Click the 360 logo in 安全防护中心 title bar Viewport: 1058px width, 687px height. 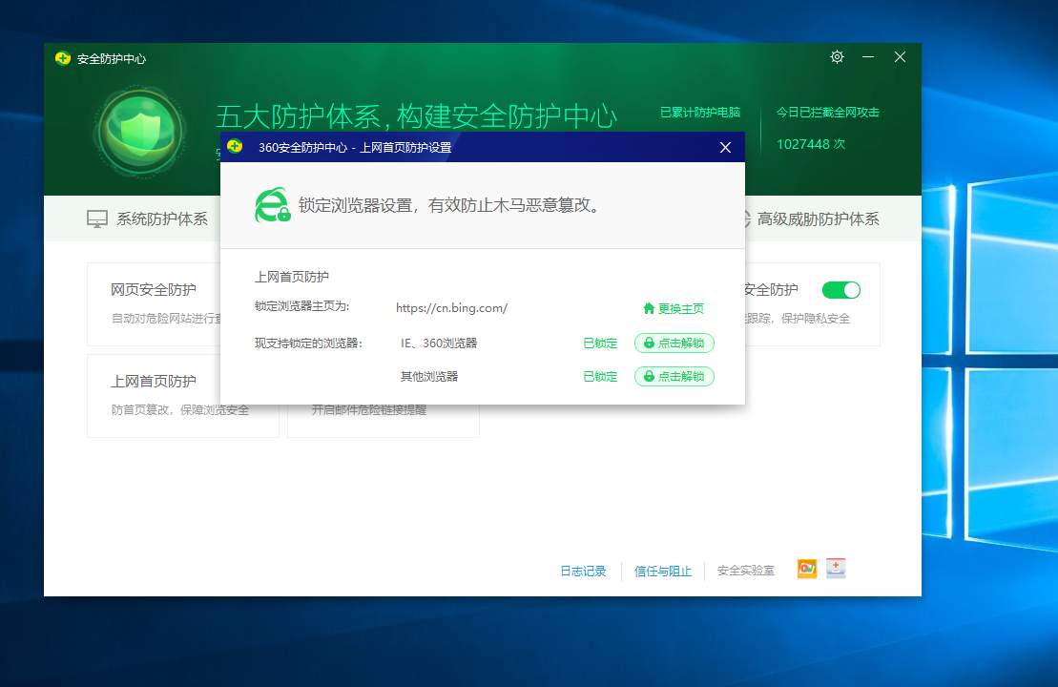(x=63, y=58)
